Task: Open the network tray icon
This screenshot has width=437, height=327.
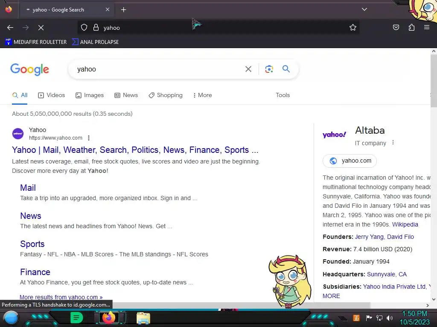Action: [379, 318]
